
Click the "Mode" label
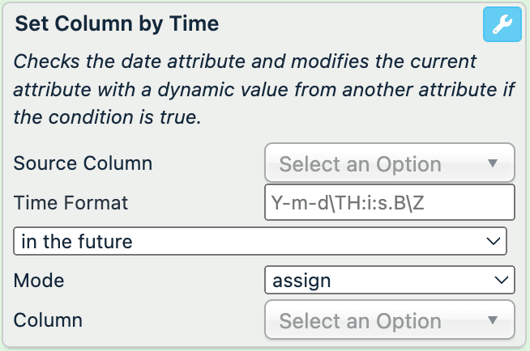coord(39,281)
